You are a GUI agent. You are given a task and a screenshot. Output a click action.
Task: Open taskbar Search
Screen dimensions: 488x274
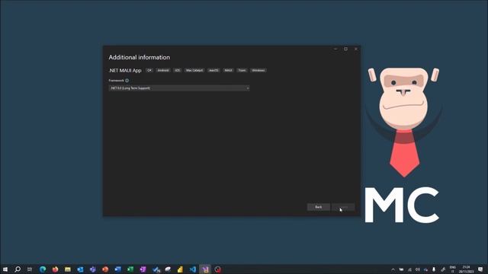(x=18, y=269)
